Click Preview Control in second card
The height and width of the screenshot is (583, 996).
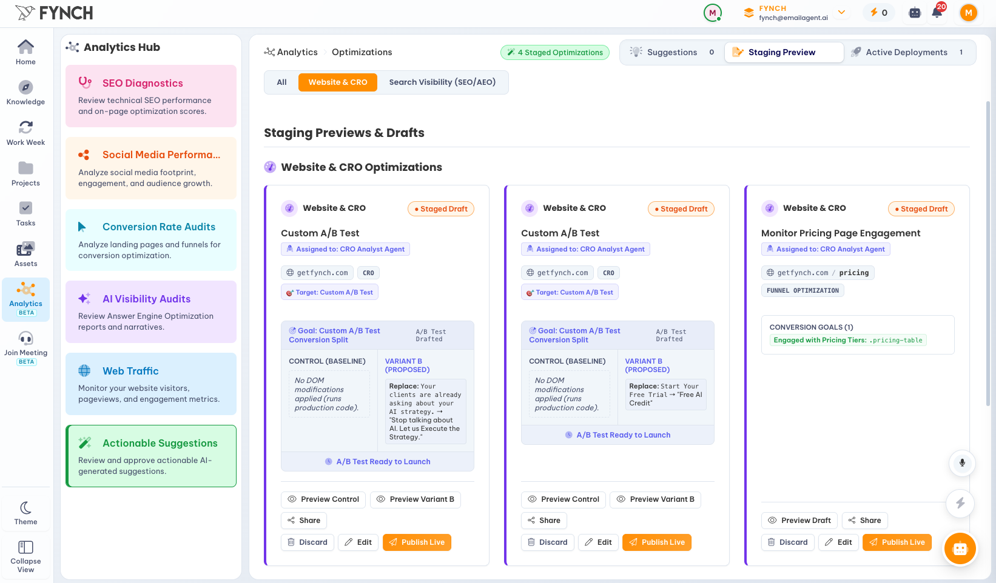564,499
